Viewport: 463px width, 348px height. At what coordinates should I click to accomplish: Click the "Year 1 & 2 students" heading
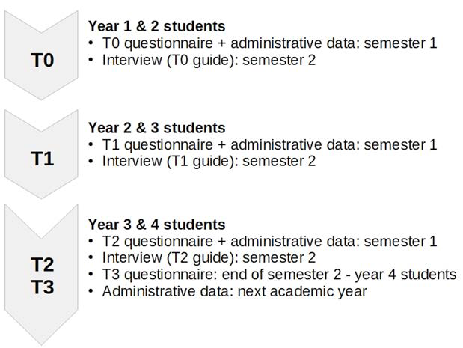point(156,28)
